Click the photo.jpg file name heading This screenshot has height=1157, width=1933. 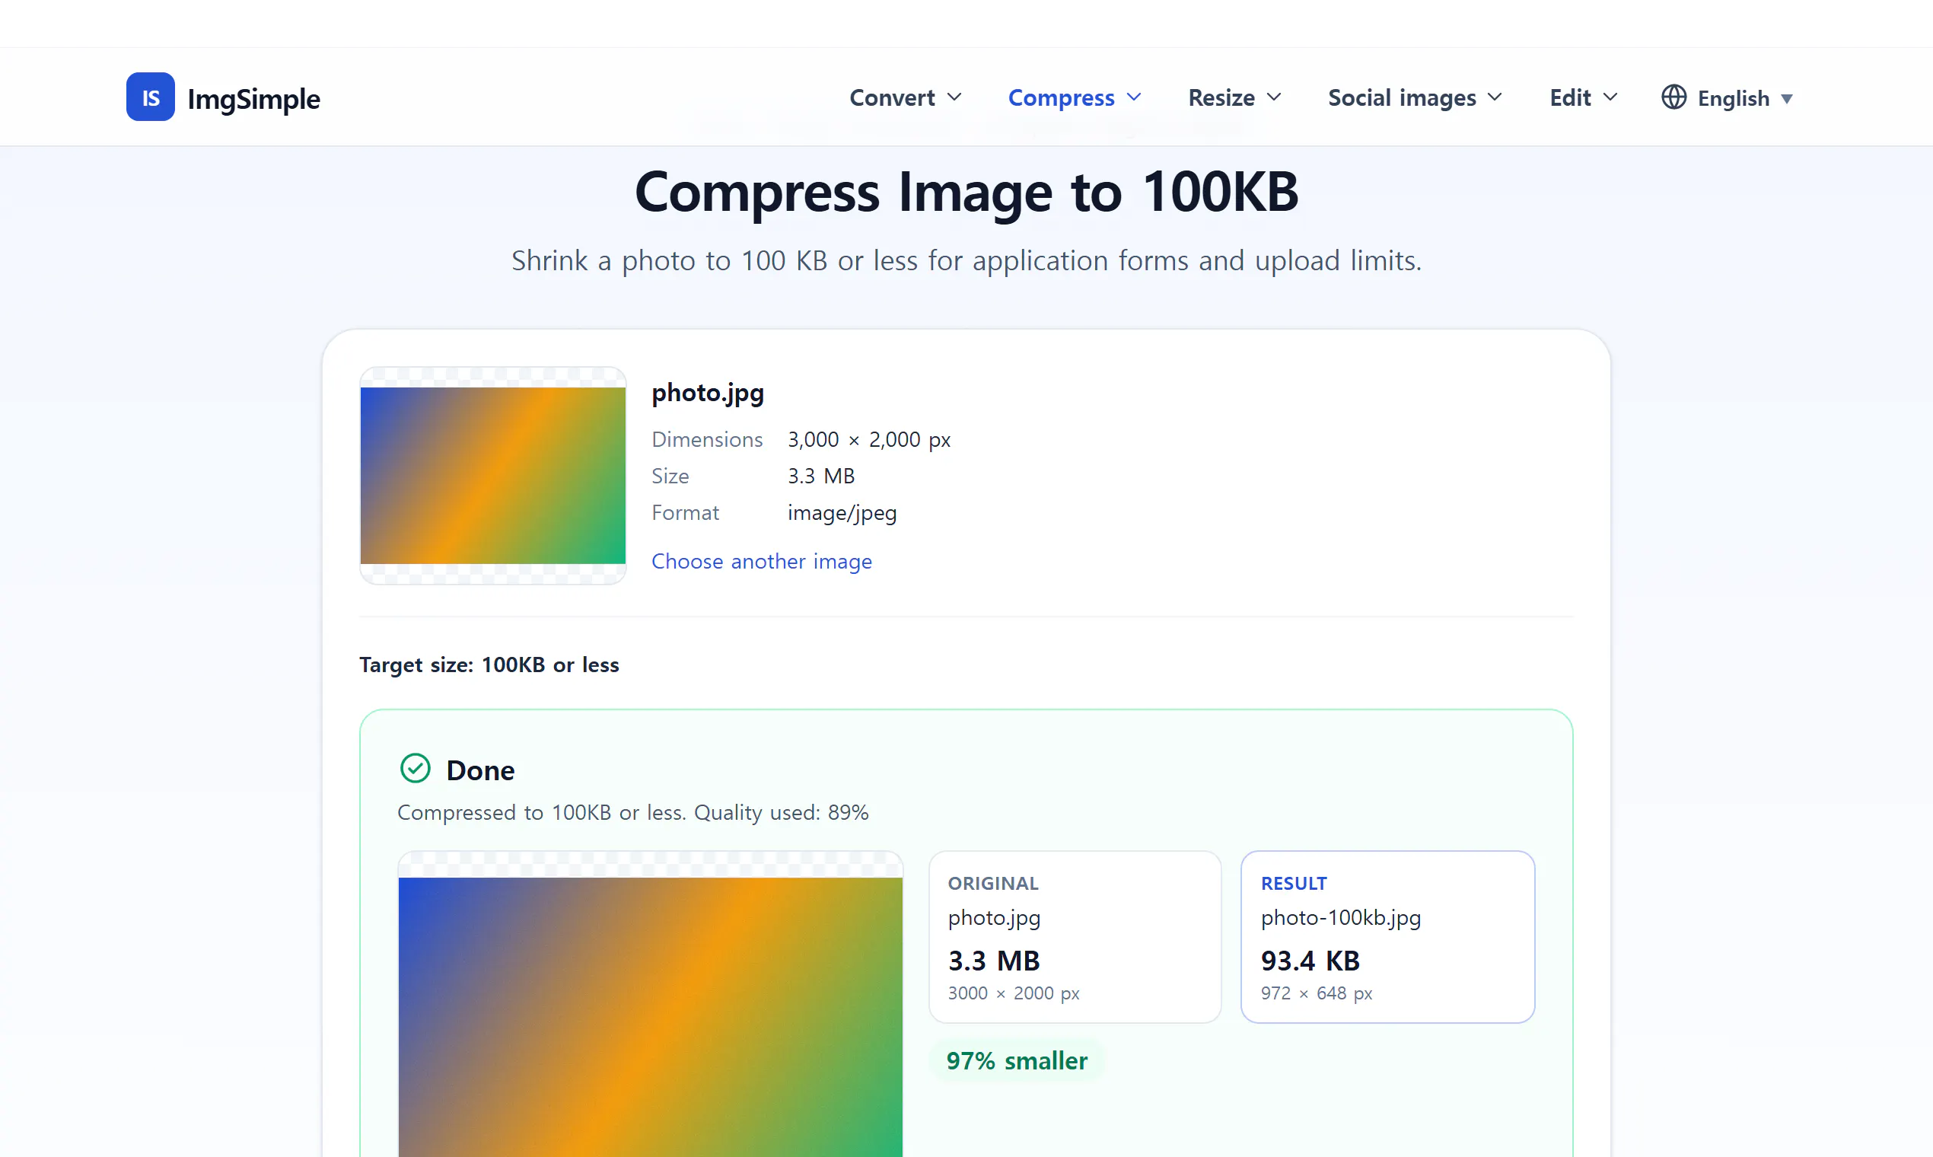pos(708,393)
